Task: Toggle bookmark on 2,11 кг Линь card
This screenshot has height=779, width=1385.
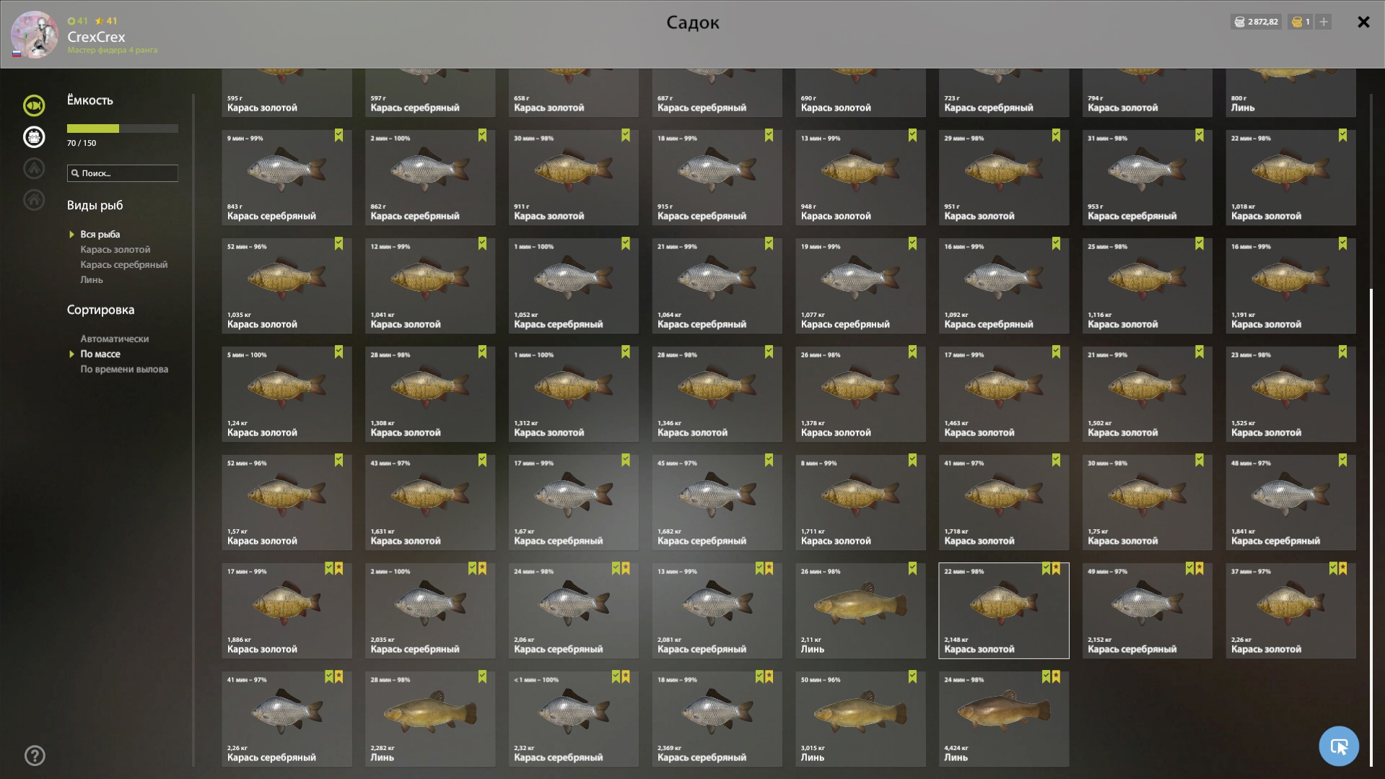Action: [x=912, y=569]
